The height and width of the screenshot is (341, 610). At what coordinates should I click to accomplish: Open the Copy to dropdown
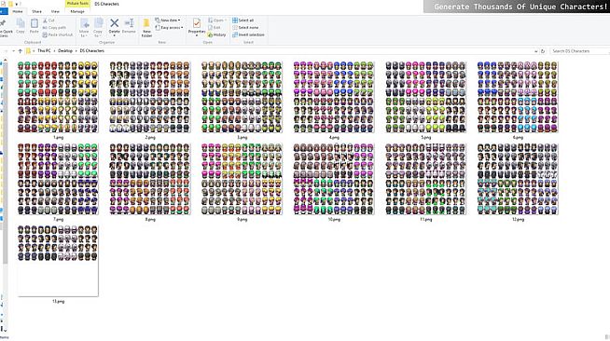(98, 27)
